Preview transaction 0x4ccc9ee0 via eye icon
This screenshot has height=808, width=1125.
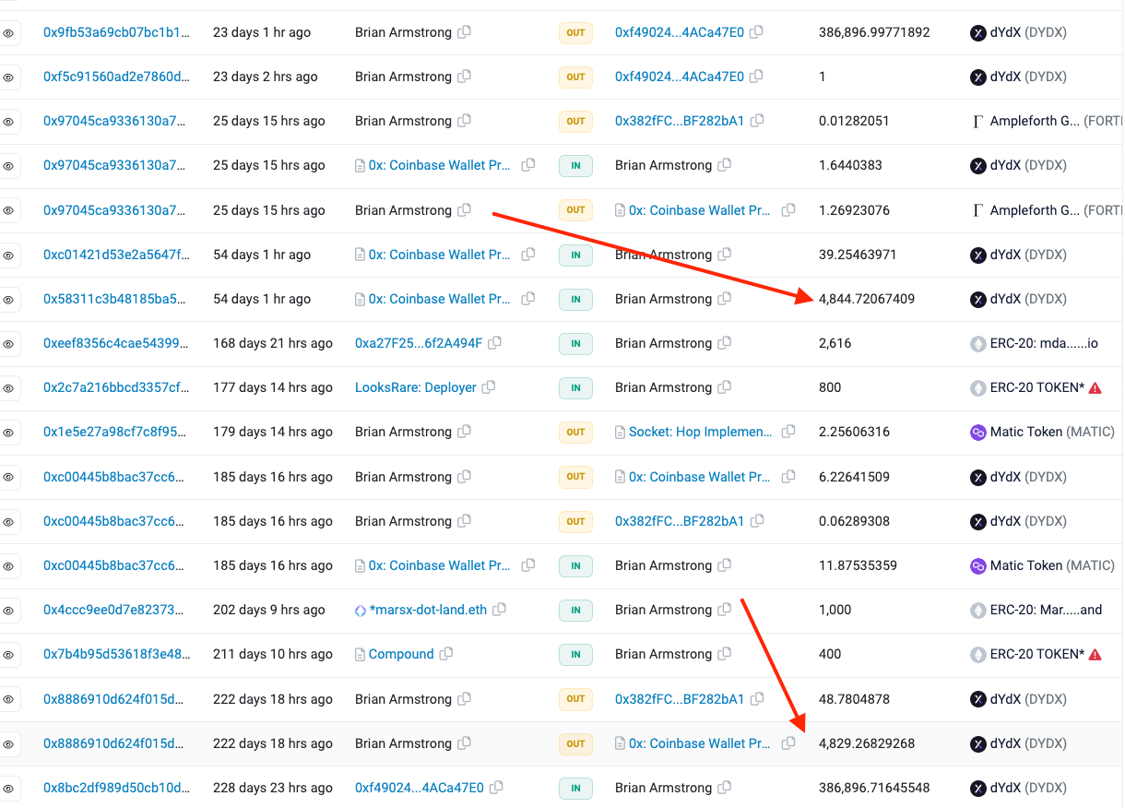coord(8,610)
